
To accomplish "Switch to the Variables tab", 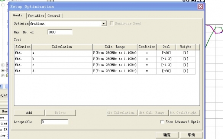I will click(x=36, y=16).
